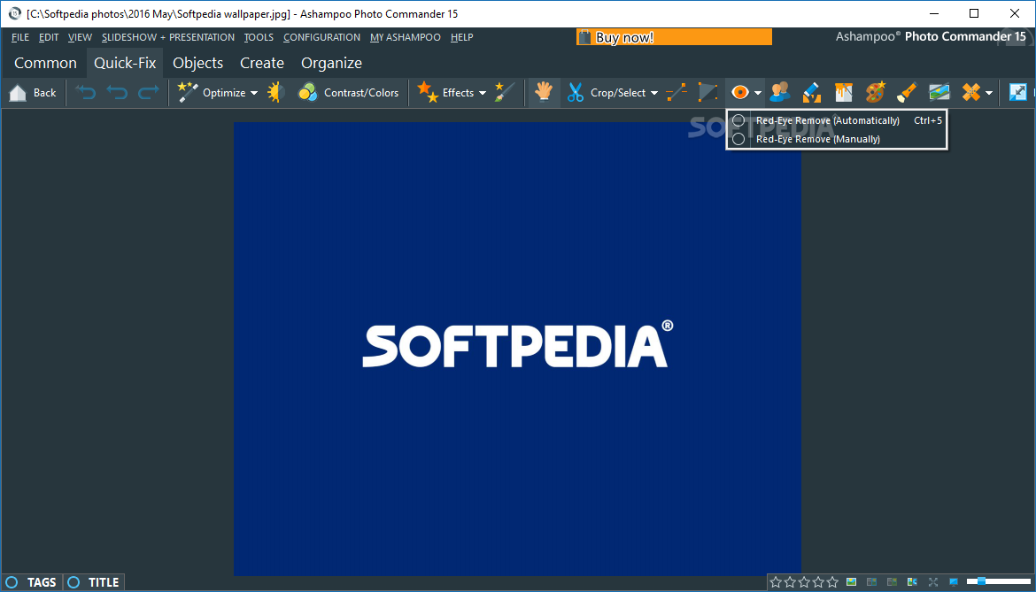The image size is (1036, 592).
Task: Open the CONFIGURATION menu
Action: 321,38
